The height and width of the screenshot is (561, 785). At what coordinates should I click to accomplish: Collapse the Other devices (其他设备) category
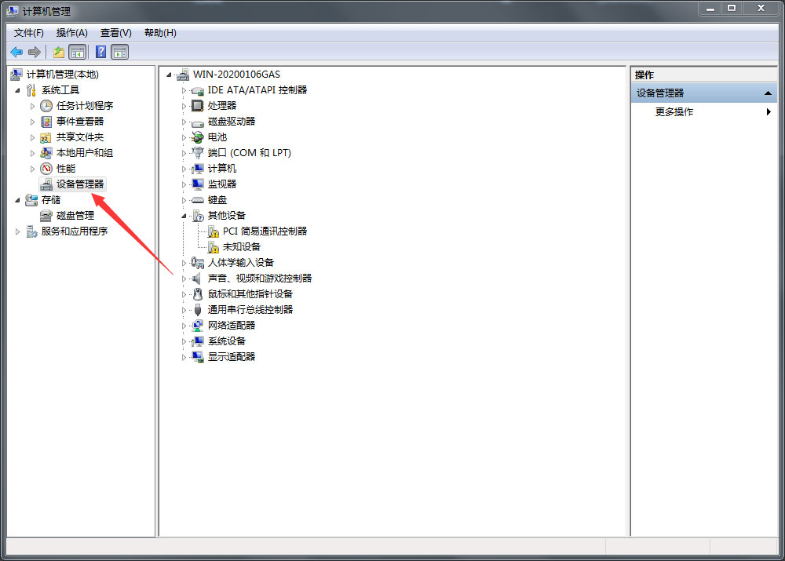(184, 217)
